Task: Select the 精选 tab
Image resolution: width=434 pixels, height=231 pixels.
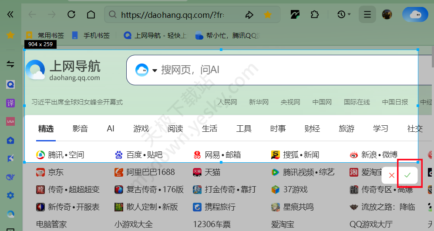Action: [x=46, y=129]
